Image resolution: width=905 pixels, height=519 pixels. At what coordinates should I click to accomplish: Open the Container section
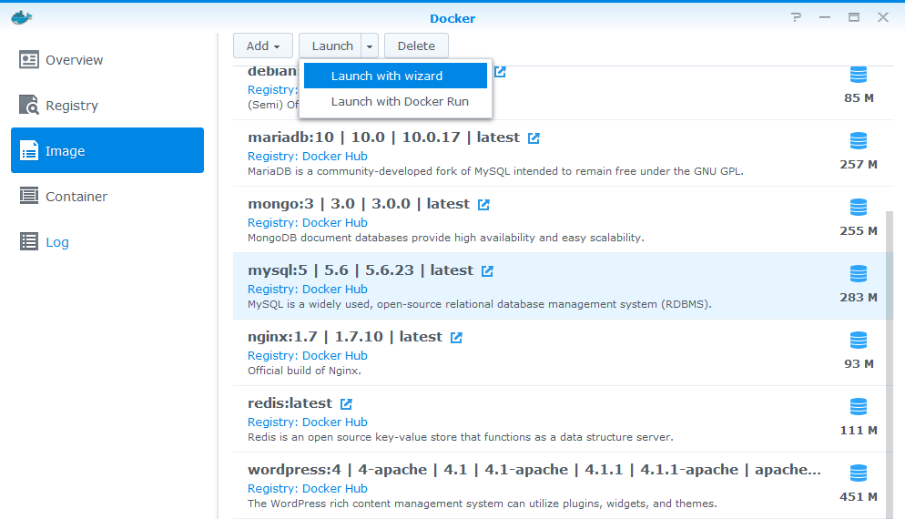pos(107,197)
